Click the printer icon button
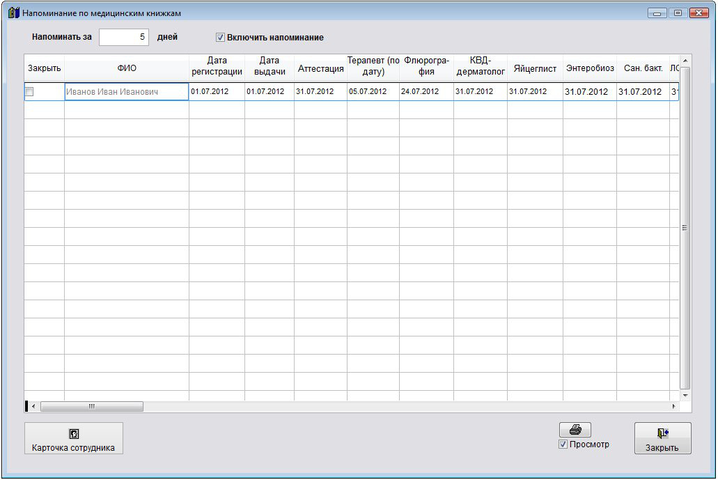The width and height of the screenshot is (718, 480). point(575,430)
